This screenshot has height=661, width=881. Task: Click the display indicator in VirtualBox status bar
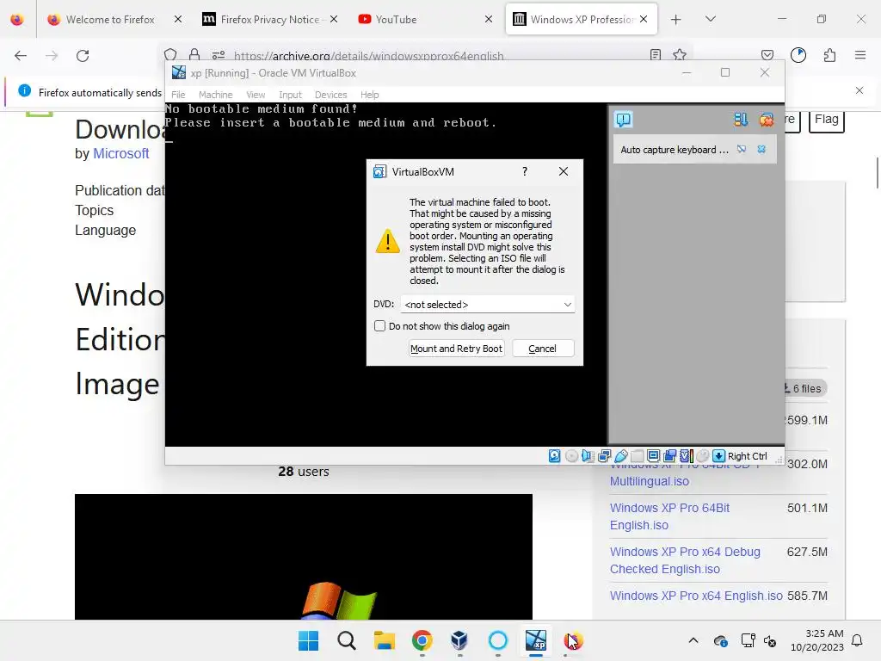click(654, 456)
